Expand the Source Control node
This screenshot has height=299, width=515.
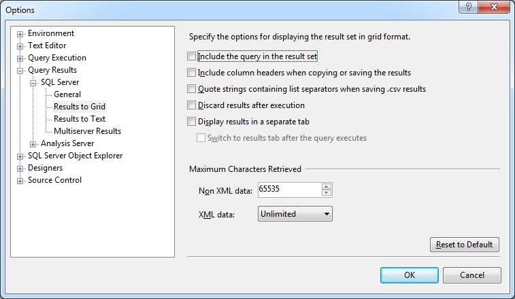pyautogui.click(x=20, y=181)
